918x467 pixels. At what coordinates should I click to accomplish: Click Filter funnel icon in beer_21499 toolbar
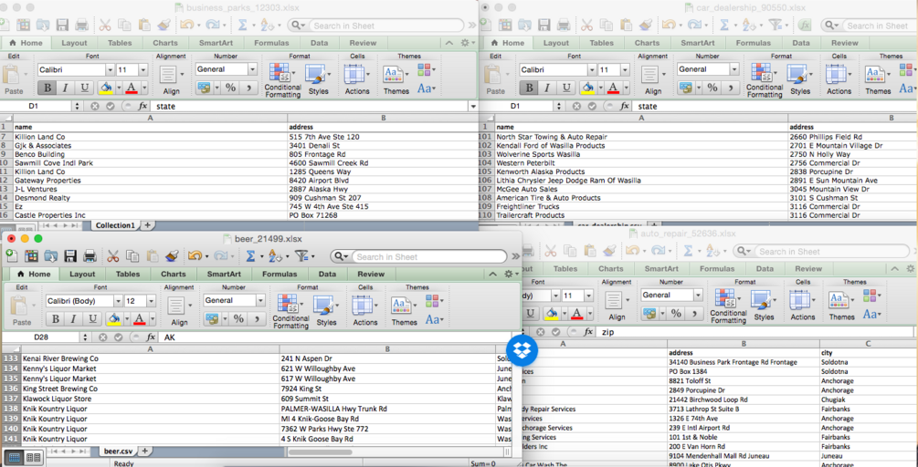(x=301, y=256)
